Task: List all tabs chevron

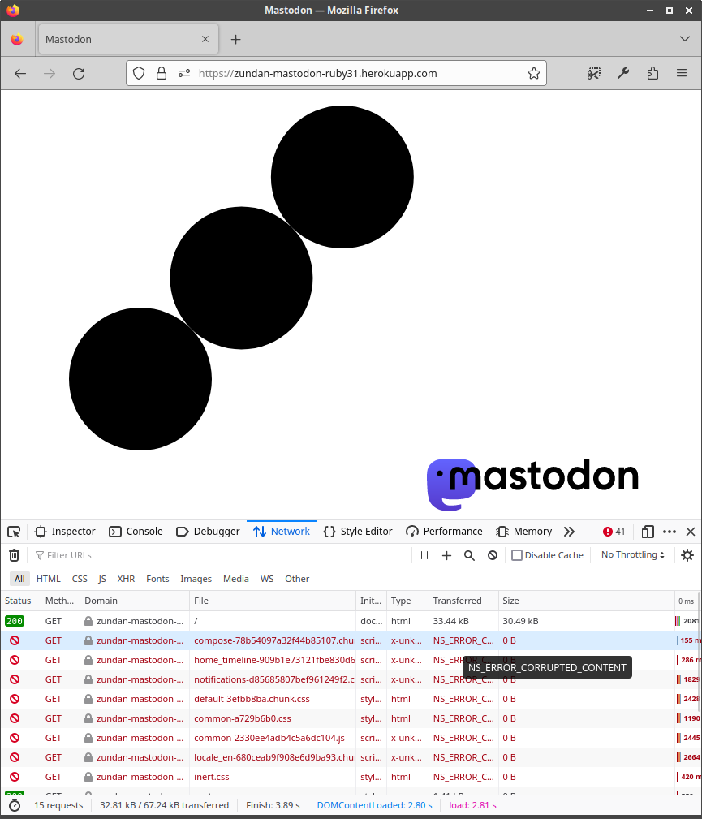Action: pyautogui.click(x=685, y=39)
